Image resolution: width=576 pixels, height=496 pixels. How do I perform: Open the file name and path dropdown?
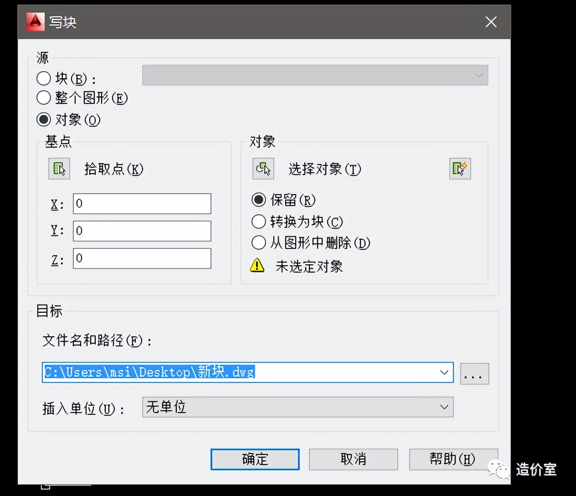(444, 372)
